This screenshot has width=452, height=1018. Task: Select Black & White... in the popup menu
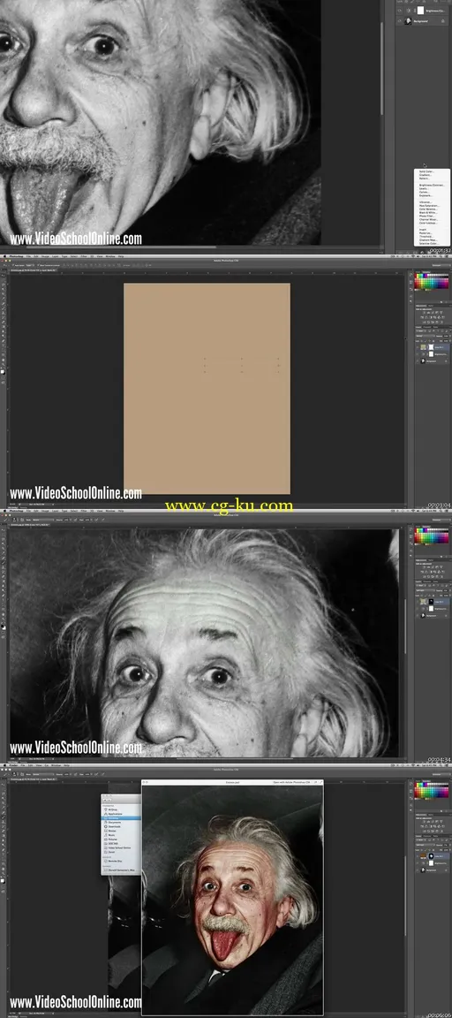(428, 212)
